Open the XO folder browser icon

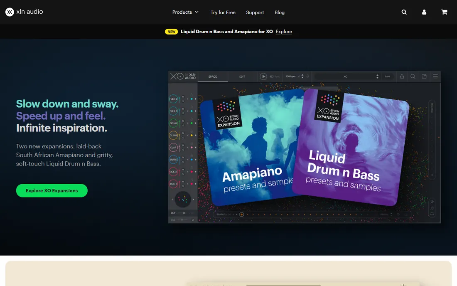click(424, 76)
